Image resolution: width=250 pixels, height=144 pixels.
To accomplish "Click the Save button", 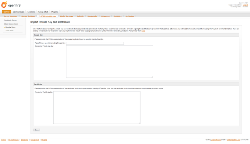I will [x=36, y=130].
